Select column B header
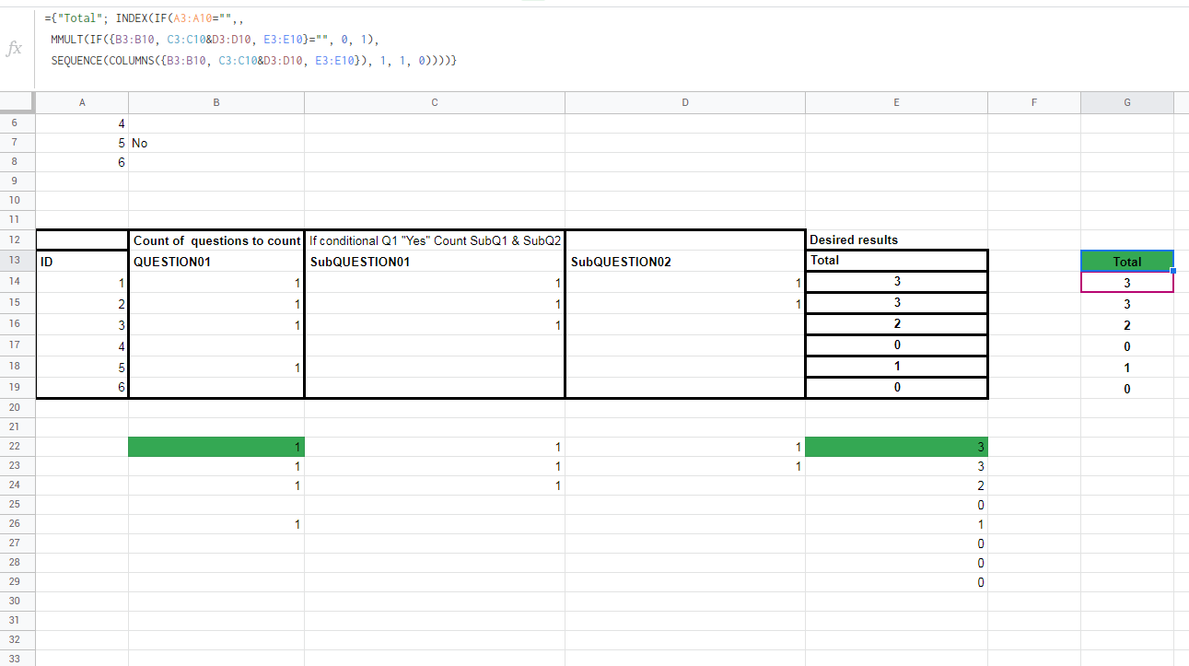 (216, 103)
